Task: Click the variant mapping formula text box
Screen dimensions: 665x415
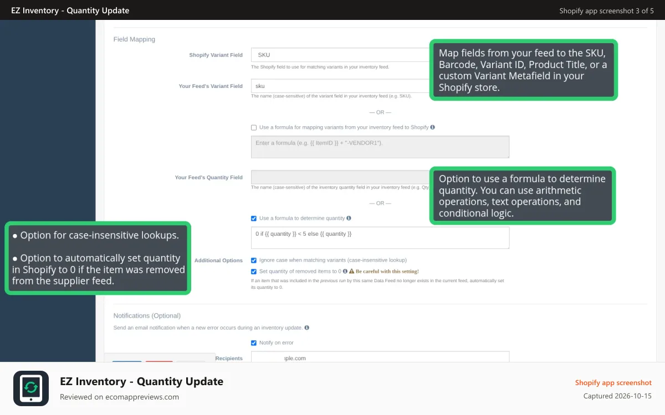Action: coord(380,147)
